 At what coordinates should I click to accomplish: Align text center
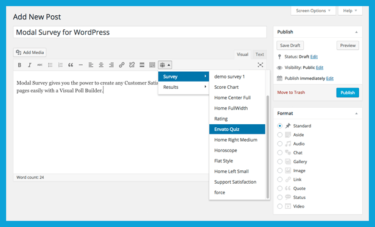pos(101,65)
